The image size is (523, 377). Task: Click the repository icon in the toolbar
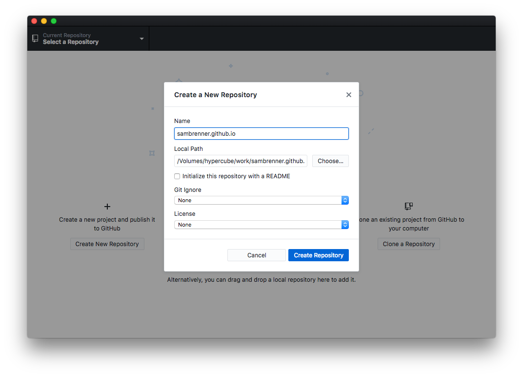pos(35,39)
